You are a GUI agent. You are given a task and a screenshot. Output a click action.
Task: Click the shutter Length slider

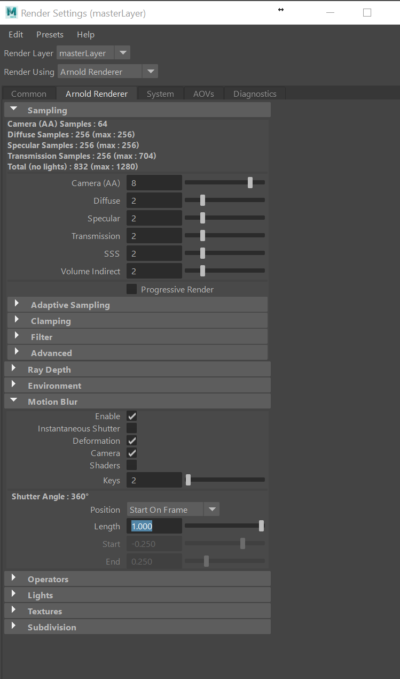(225, 526)
